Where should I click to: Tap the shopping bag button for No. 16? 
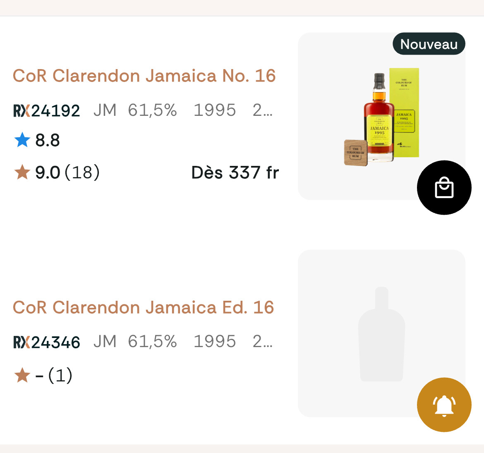pyautogui.click(x=444, y=187)
